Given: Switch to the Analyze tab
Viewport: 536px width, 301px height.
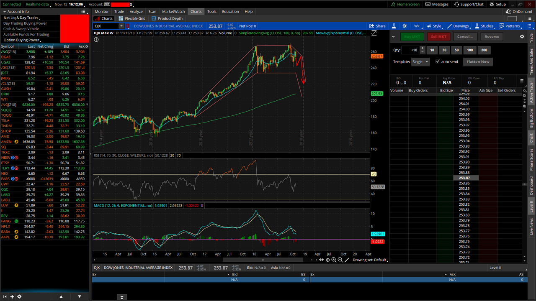Looking at the screenshot, I should point(136,11).
